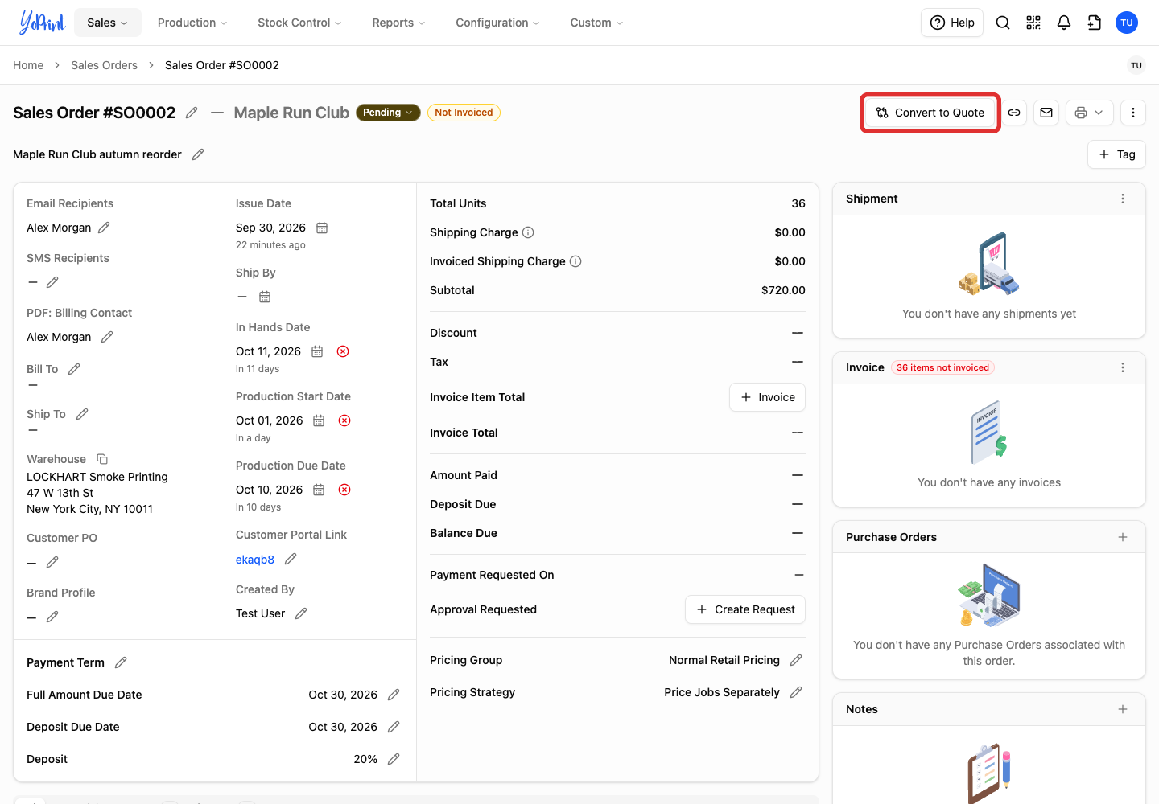The height and width of the screenshot is (804, 1159).
Task: Click Convert to Quote button
Action: (930, 113)
